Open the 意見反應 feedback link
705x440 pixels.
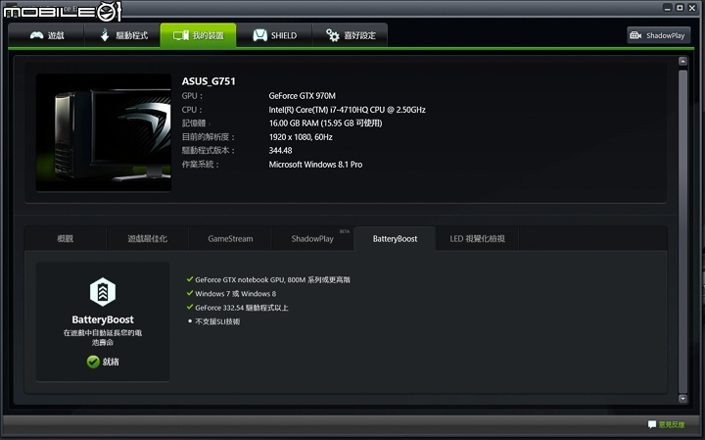tap(672, 424)
